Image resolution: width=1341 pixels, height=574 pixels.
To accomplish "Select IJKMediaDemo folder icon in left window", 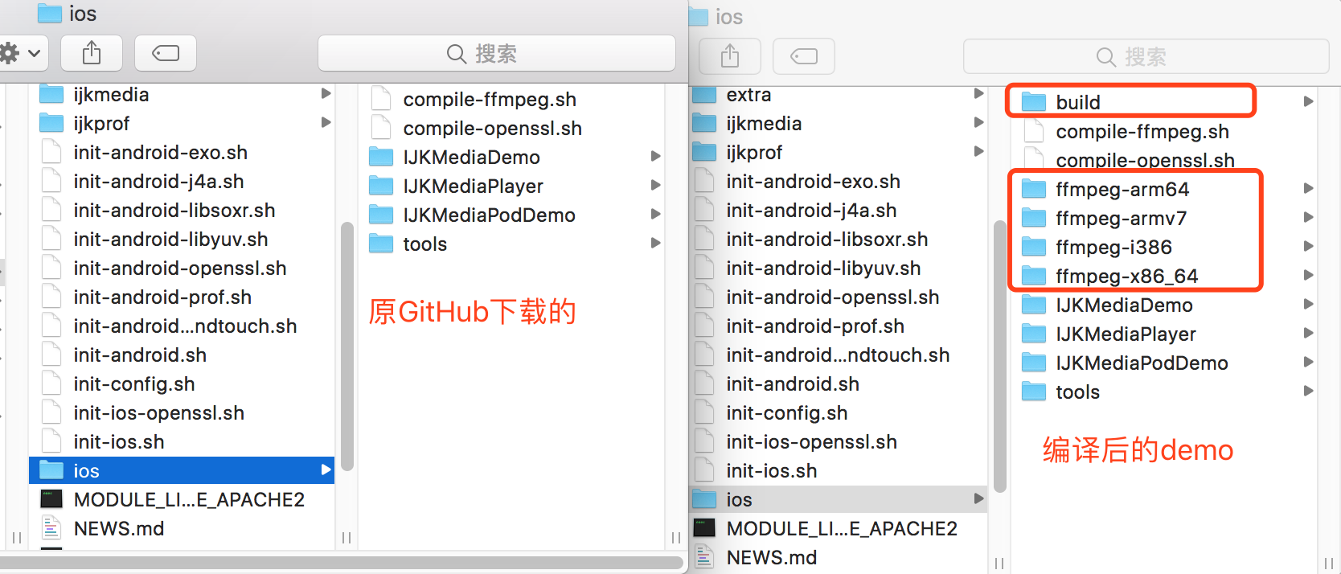I will [x=381, y=157].
